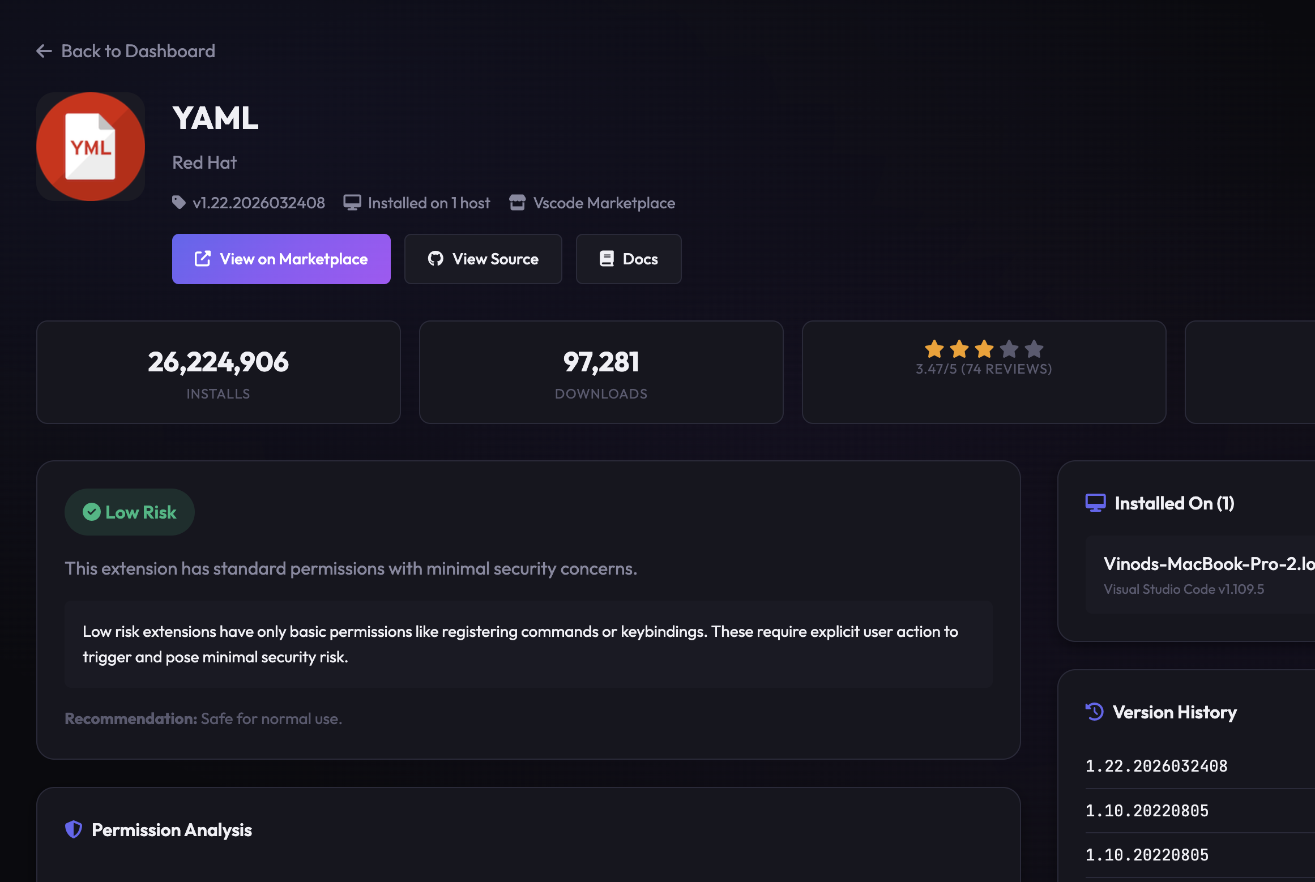Open the Docs button
This screenshot has height=882, width=1315.
tap(629, 259)
